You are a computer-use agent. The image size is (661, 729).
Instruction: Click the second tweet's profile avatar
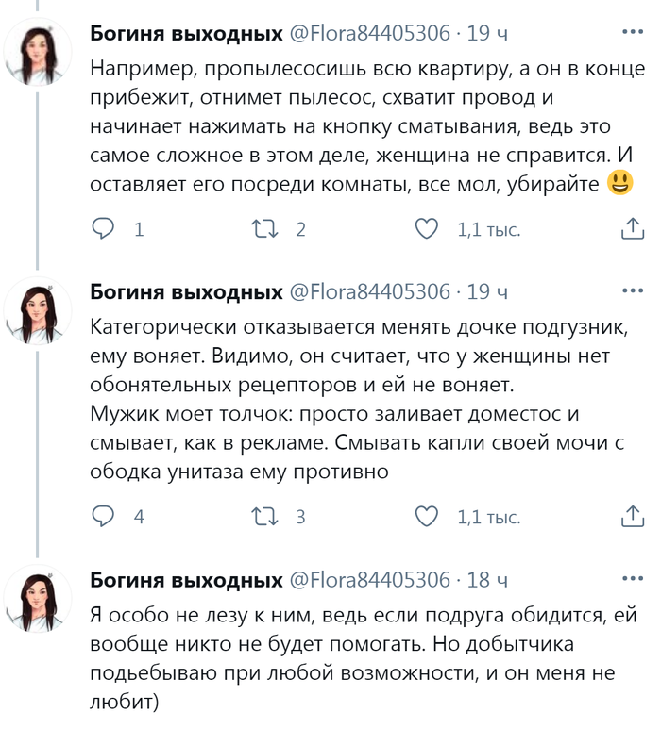point(39,311)
